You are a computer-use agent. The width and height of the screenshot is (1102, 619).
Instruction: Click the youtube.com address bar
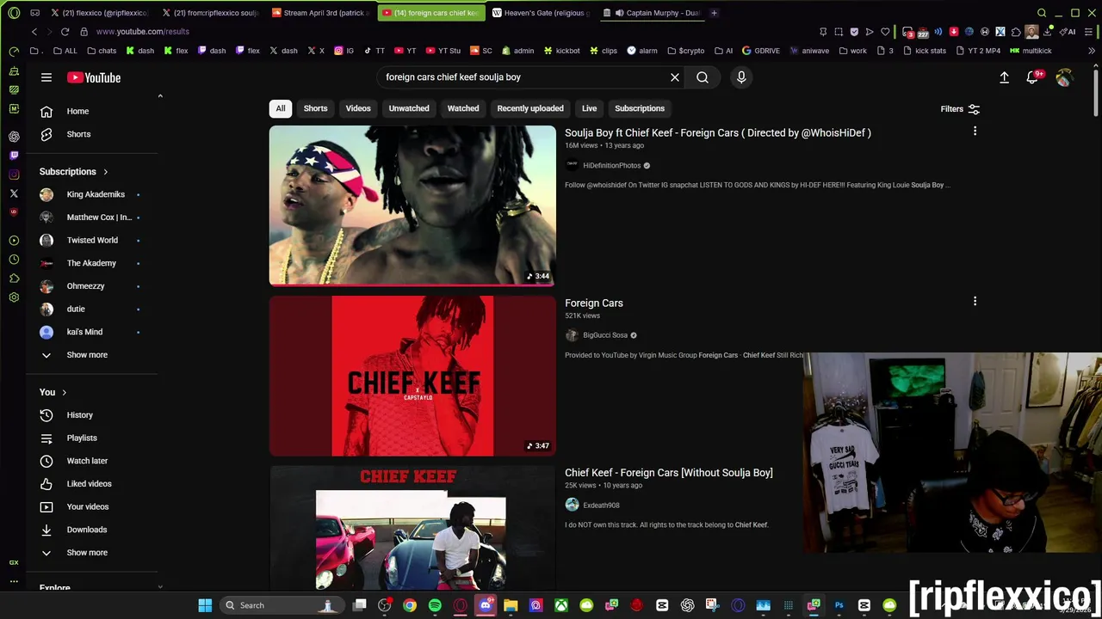[x=142, y=32]
